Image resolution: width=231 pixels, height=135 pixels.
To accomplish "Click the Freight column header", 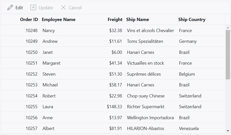I will [x=115, y=20].
